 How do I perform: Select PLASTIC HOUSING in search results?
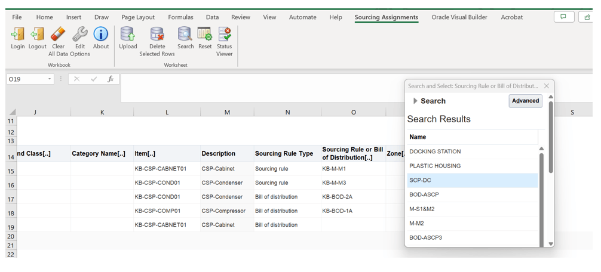473,166
